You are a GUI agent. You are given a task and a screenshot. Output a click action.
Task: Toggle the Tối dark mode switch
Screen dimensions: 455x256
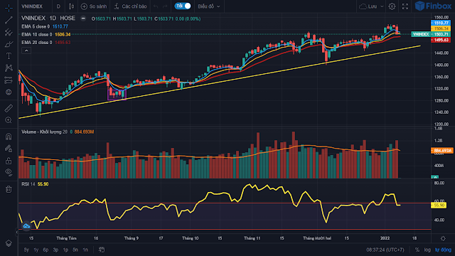pos(183,6)
